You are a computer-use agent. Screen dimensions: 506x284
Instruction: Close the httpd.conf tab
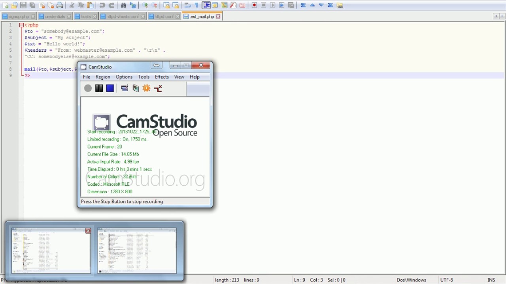[177, 17]
